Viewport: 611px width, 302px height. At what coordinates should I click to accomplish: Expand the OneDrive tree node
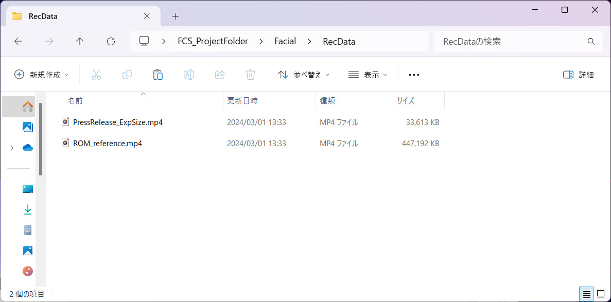tap(12, 148)
